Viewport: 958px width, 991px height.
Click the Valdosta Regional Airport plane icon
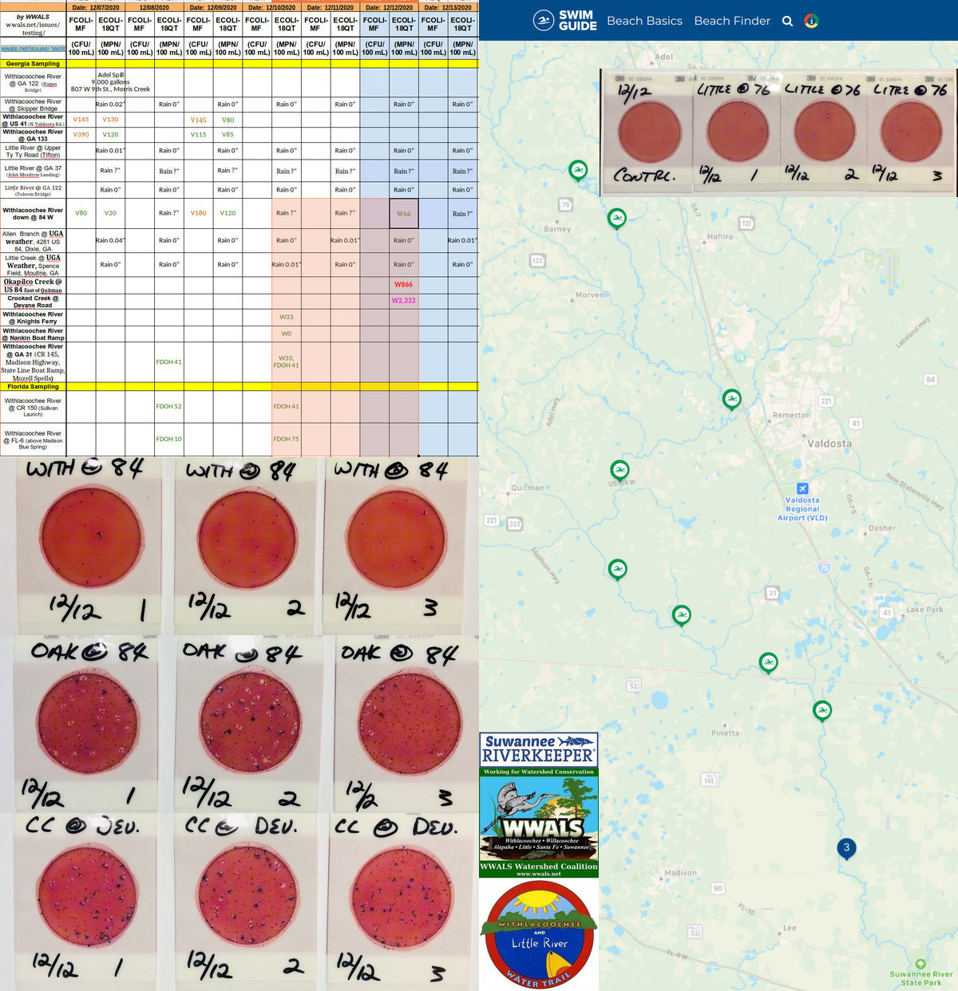(x=802, y=488)
